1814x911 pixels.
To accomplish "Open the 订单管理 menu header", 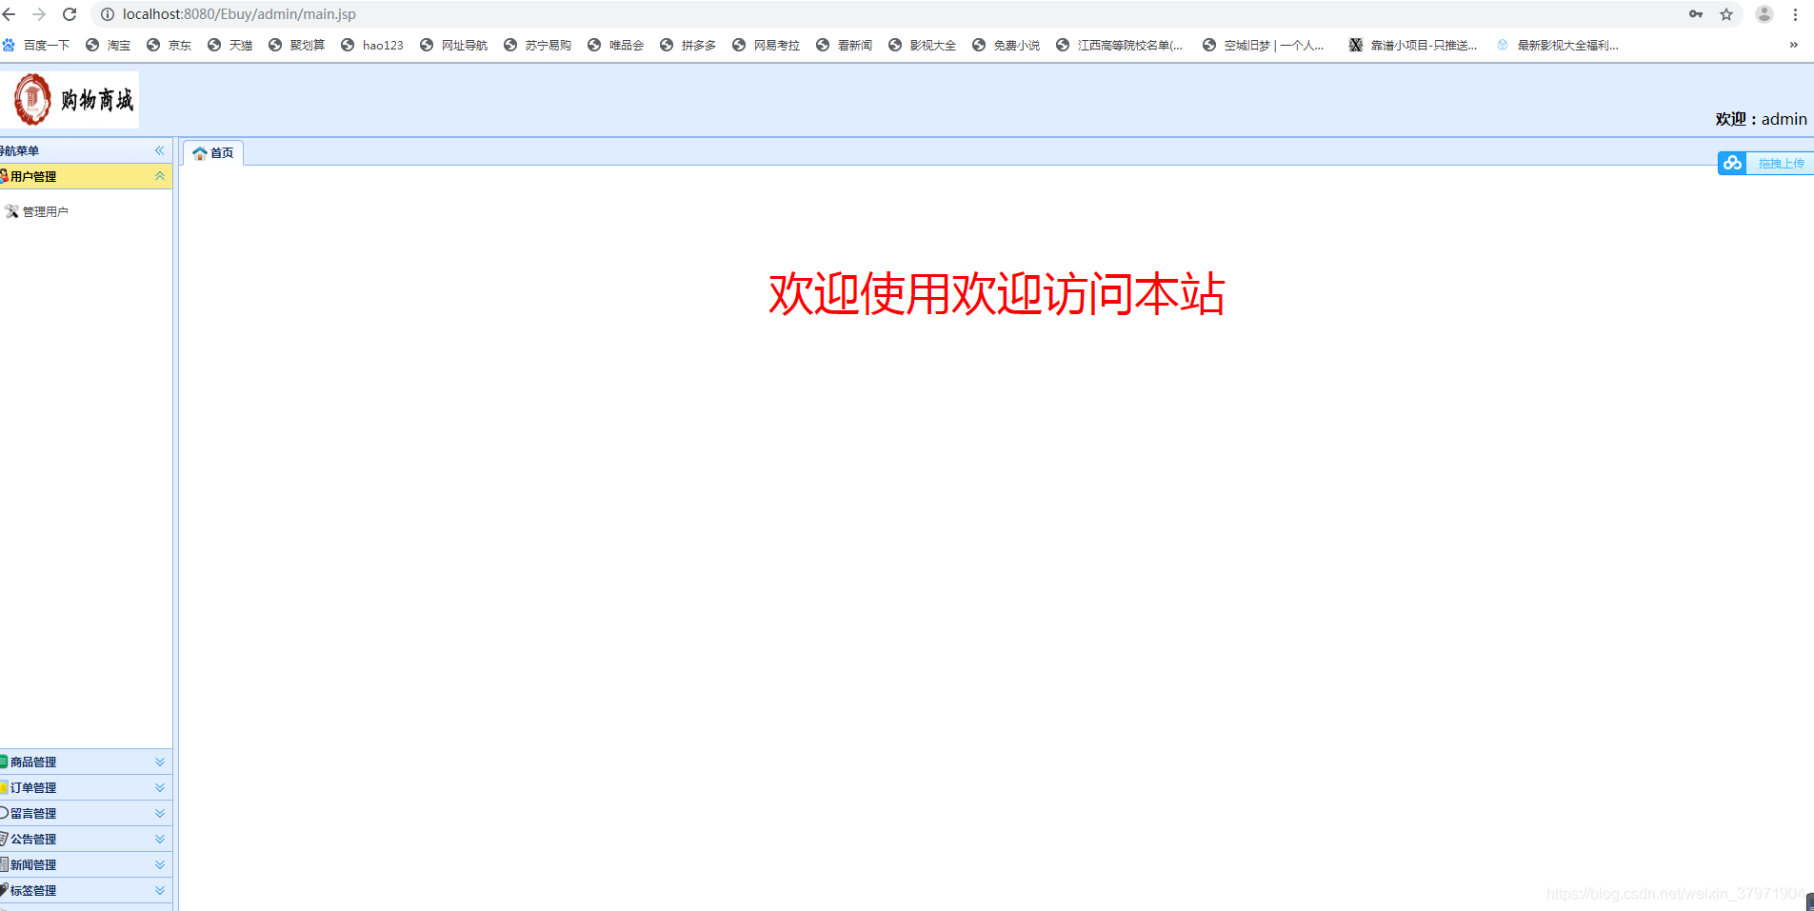I will point(86,787).
